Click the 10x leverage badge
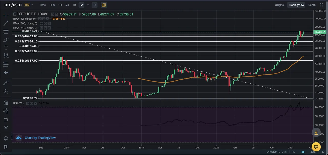The image size is (328, 155). [27, 5]
